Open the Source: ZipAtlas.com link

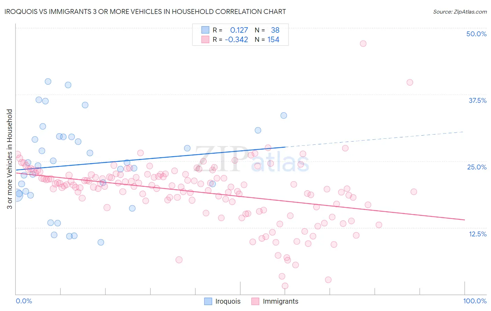point(460,12)
